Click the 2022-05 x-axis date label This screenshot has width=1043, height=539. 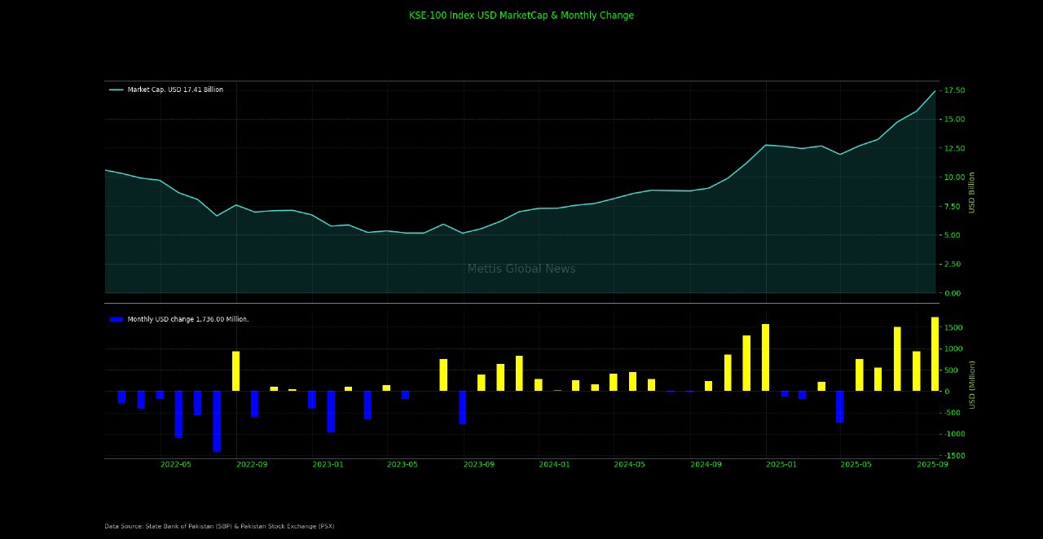coord(175,464)
